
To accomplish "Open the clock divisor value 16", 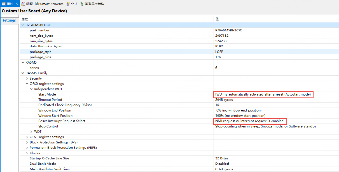I will pyautogui.click(x=217, y=105).
